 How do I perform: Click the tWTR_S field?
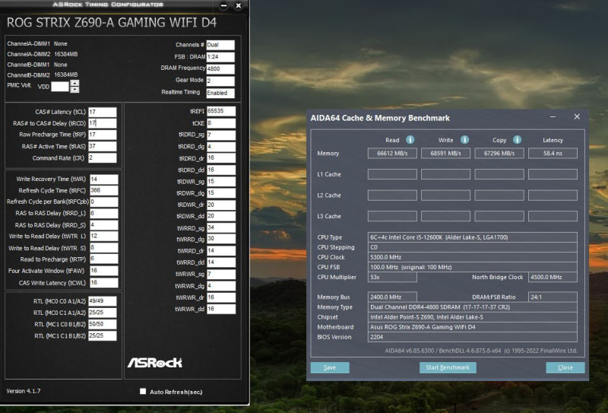[104, 248]
